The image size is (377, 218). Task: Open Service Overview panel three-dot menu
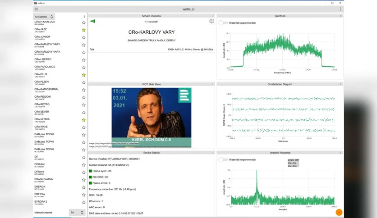tap(212, 16)
